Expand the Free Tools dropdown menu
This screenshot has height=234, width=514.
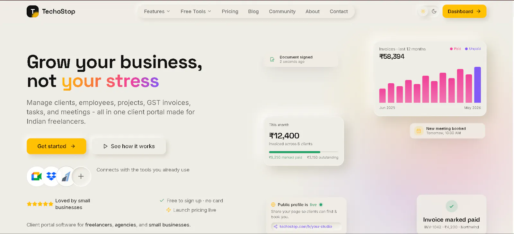pyautogui.click(x=196, y=12)
